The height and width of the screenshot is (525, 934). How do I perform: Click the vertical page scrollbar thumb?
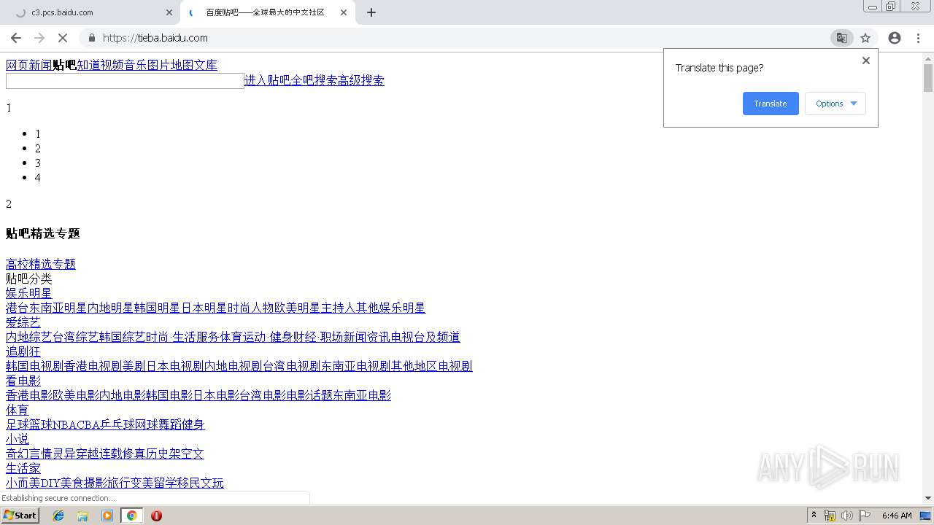928,78
